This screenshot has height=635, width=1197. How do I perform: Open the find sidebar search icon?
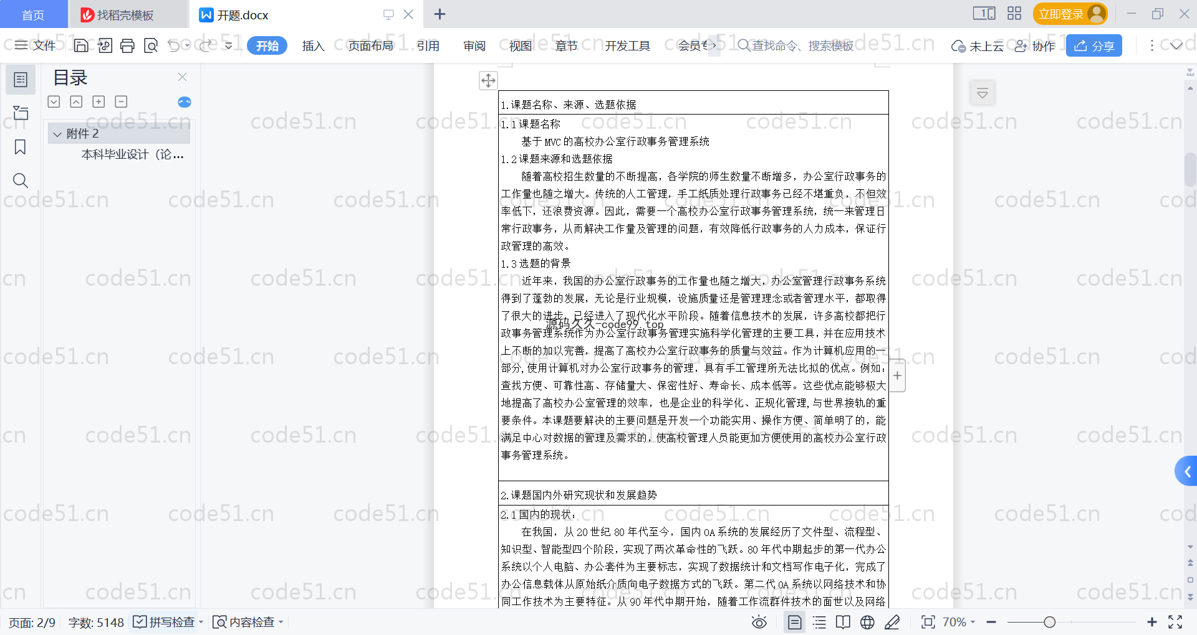click(21, 181)
